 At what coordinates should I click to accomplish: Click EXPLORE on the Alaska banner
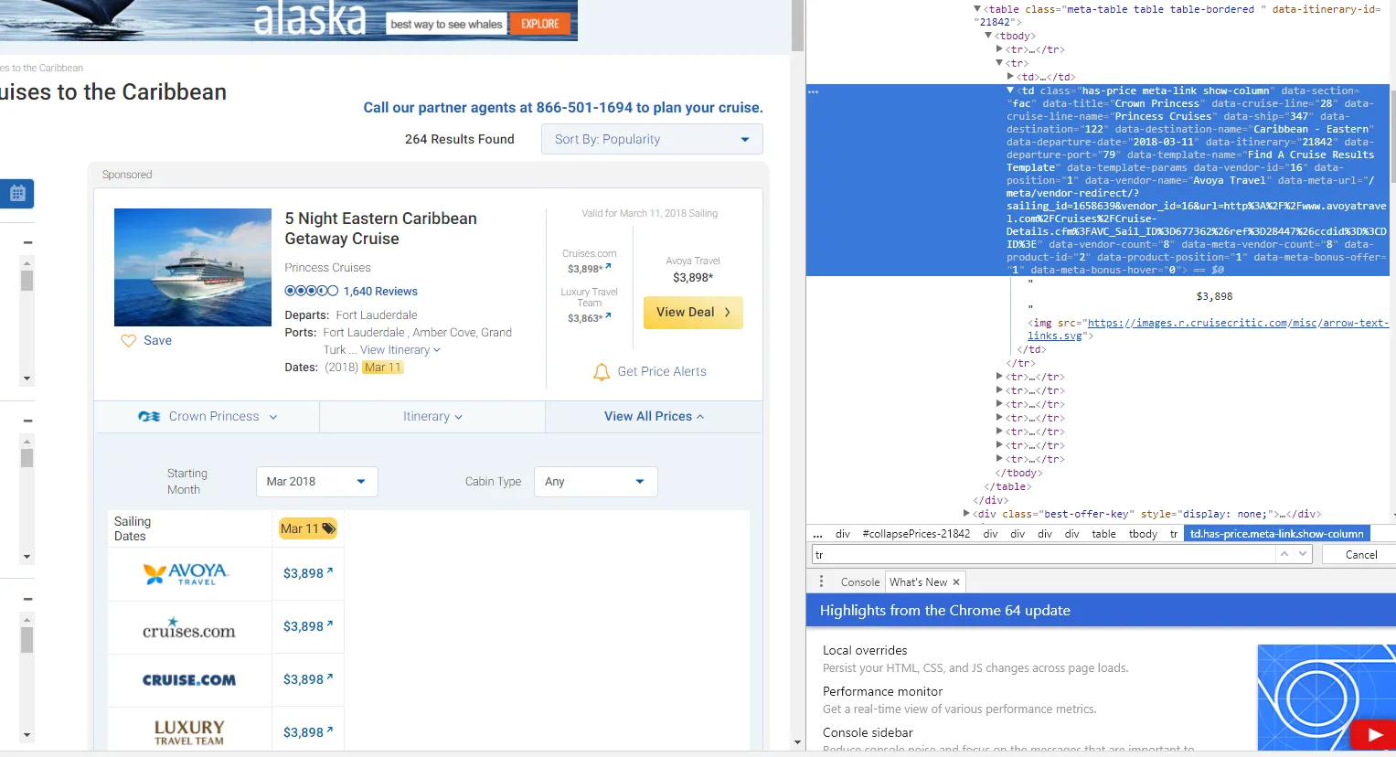coord(540,24)
